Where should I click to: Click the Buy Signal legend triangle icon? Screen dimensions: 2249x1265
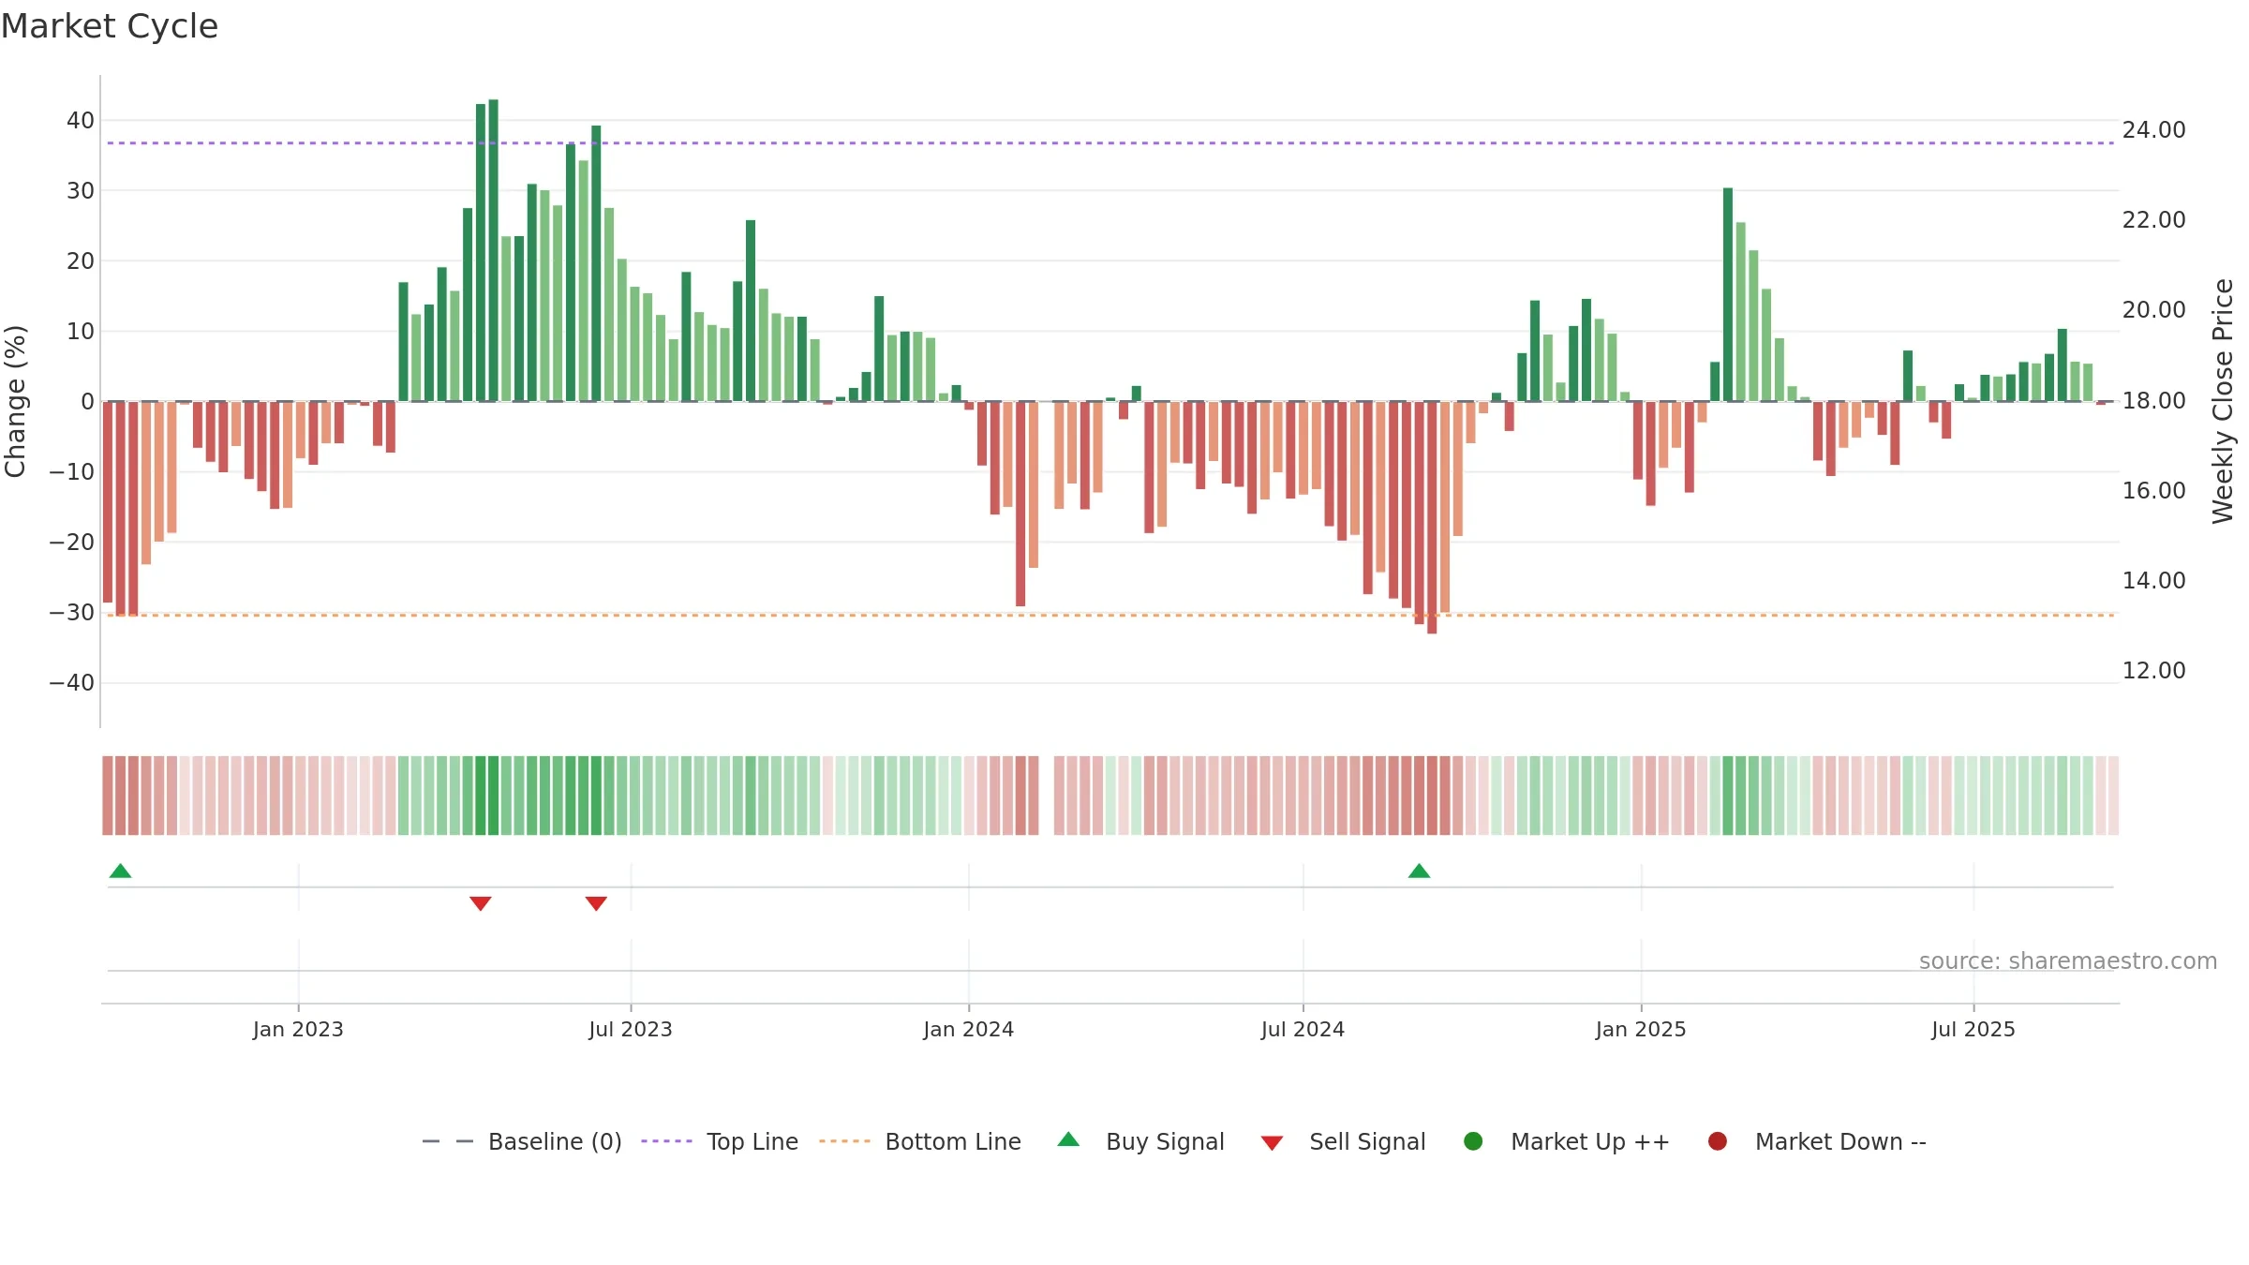(x=1068, y=1139)
